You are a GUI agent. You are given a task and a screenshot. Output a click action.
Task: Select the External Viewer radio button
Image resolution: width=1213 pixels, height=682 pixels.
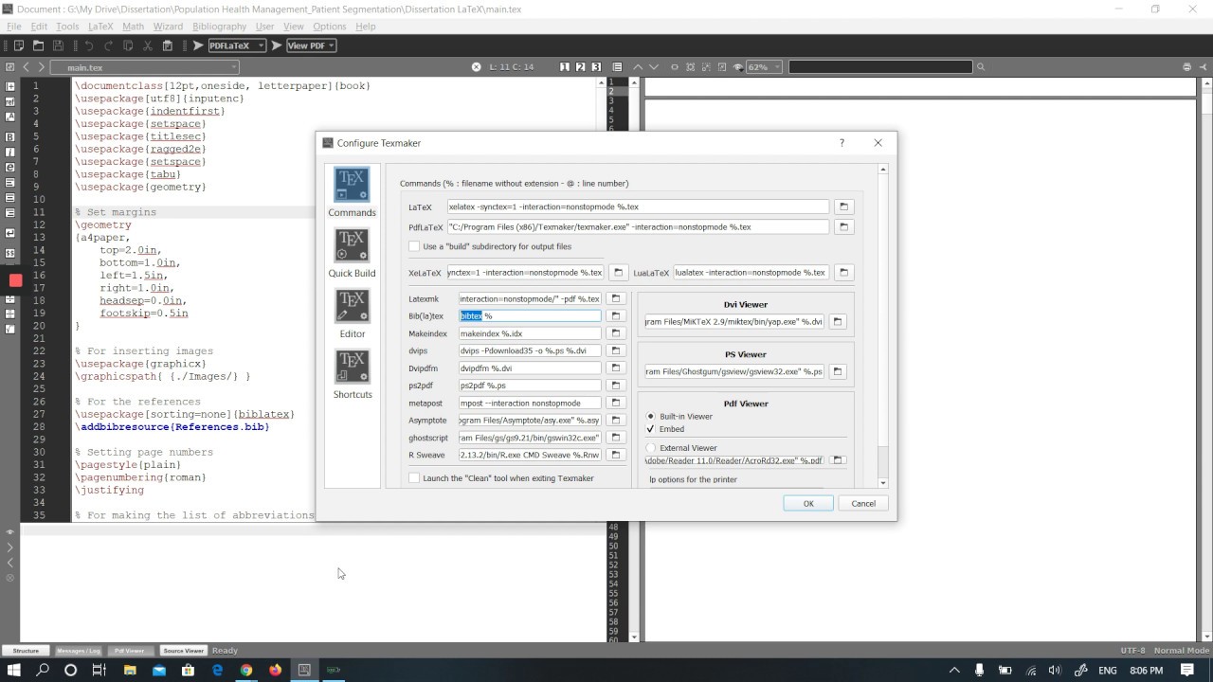click(x=651, y=448)
